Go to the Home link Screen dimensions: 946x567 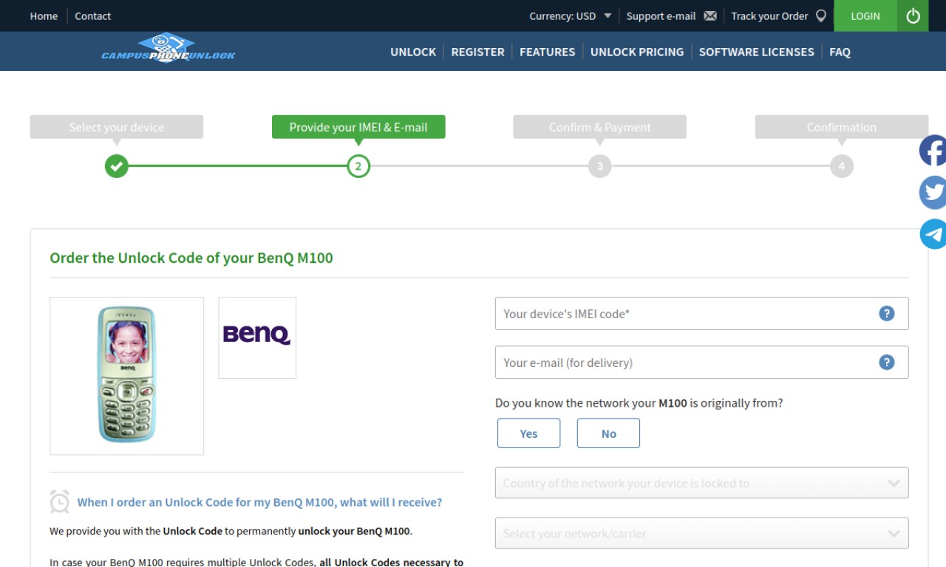click(44, 16)
